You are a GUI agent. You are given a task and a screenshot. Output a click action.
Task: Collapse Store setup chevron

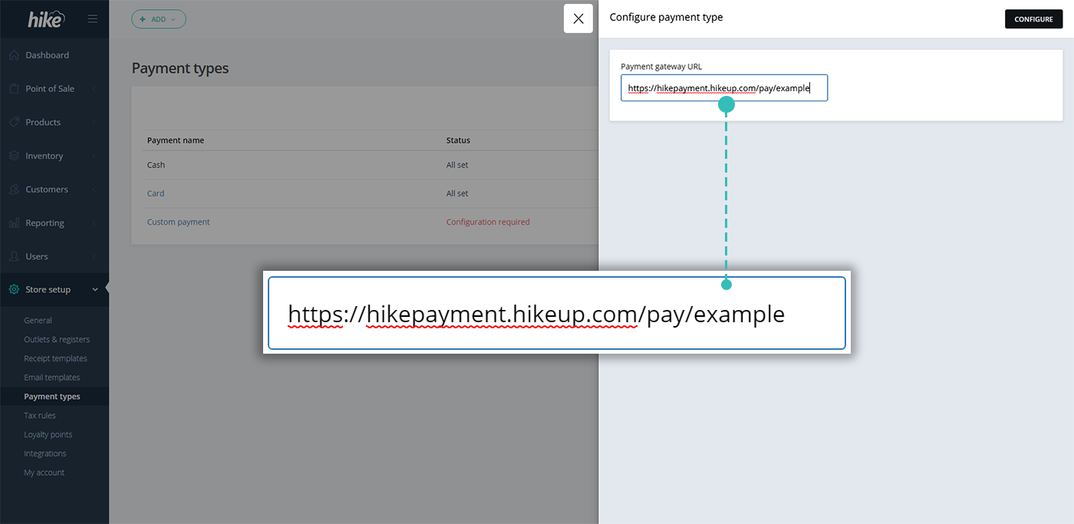(94, 290)
